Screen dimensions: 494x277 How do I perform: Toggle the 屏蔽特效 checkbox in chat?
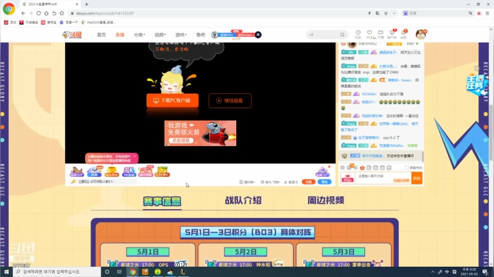(407, 167)
